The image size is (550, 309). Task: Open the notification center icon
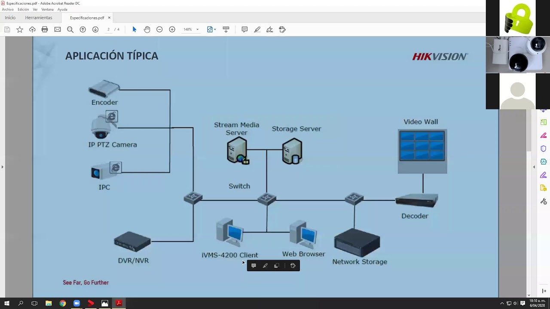point(522,303)
